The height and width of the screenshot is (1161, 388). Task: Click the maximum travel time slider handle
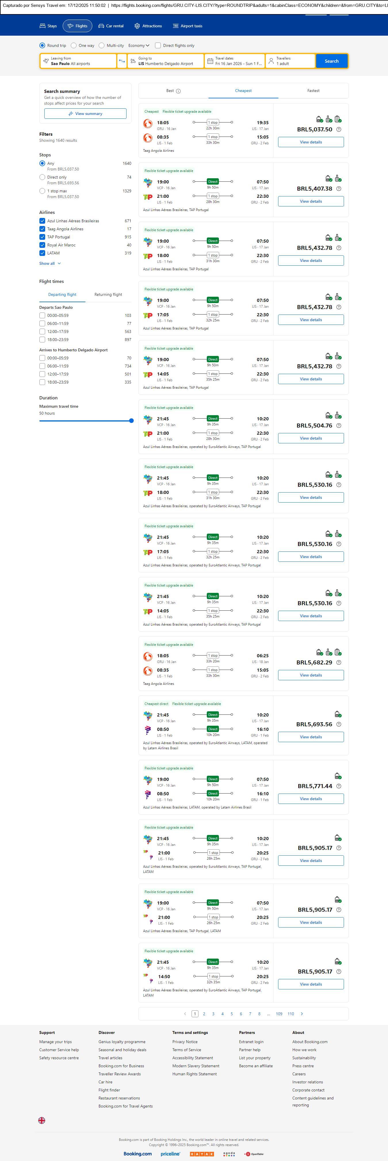pos(131,421)
